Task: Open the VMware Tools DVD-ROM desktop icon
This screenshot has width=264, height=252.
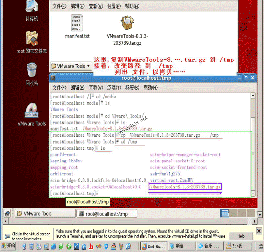Action: [x=32, y=115]
